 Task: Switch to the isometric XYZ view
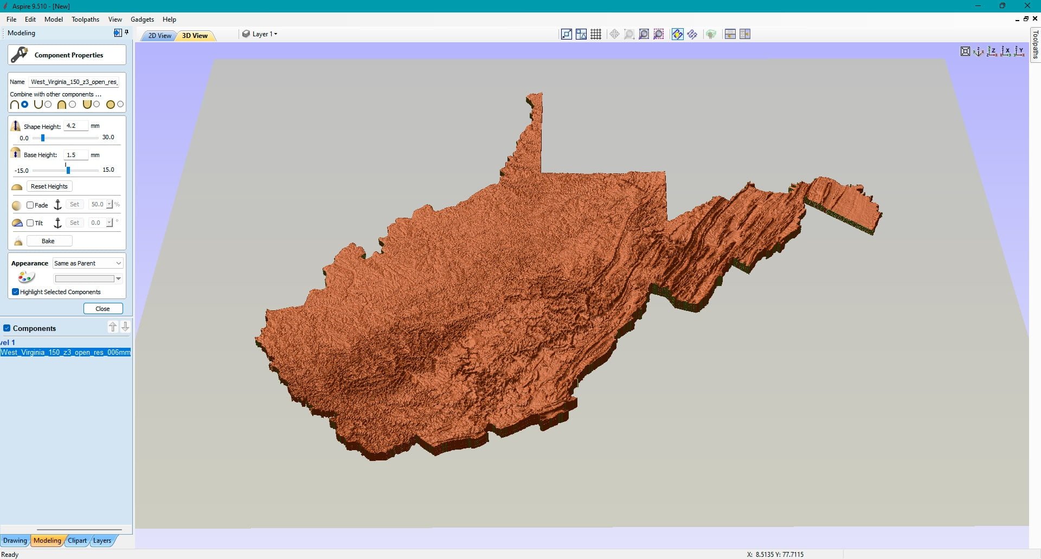(979, 51)
